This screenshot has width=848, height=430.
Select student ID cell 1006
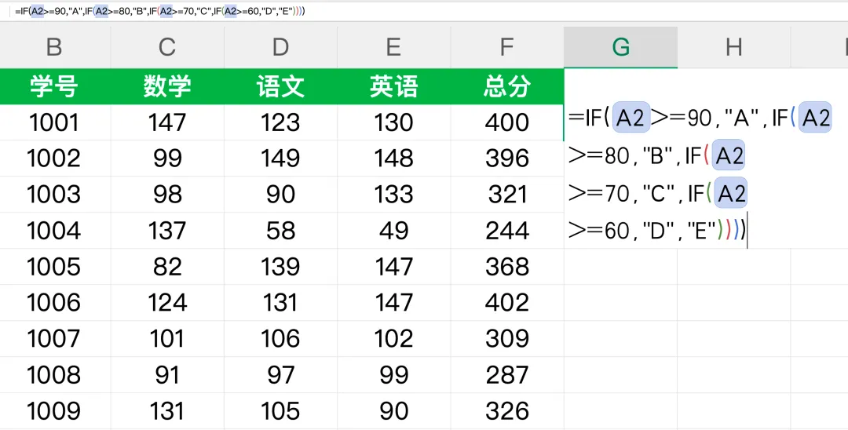coord(54,303)
